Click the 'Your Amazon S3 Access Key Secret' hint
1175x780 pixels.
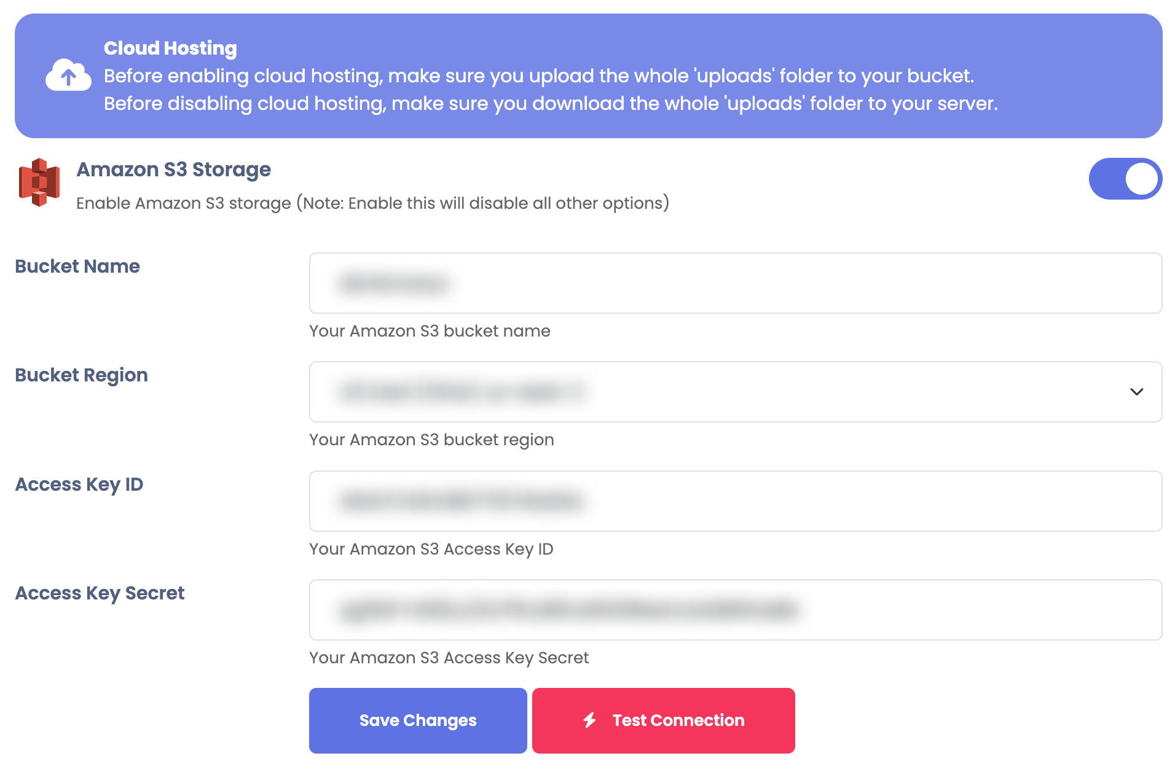coord(449,658)
